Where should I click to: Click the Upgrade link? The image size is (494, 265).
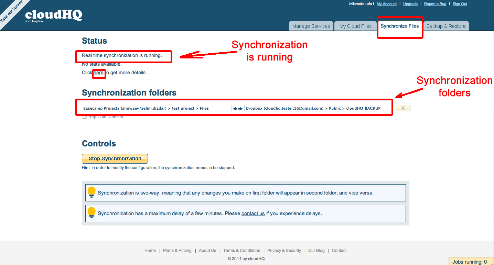(410, 4)
